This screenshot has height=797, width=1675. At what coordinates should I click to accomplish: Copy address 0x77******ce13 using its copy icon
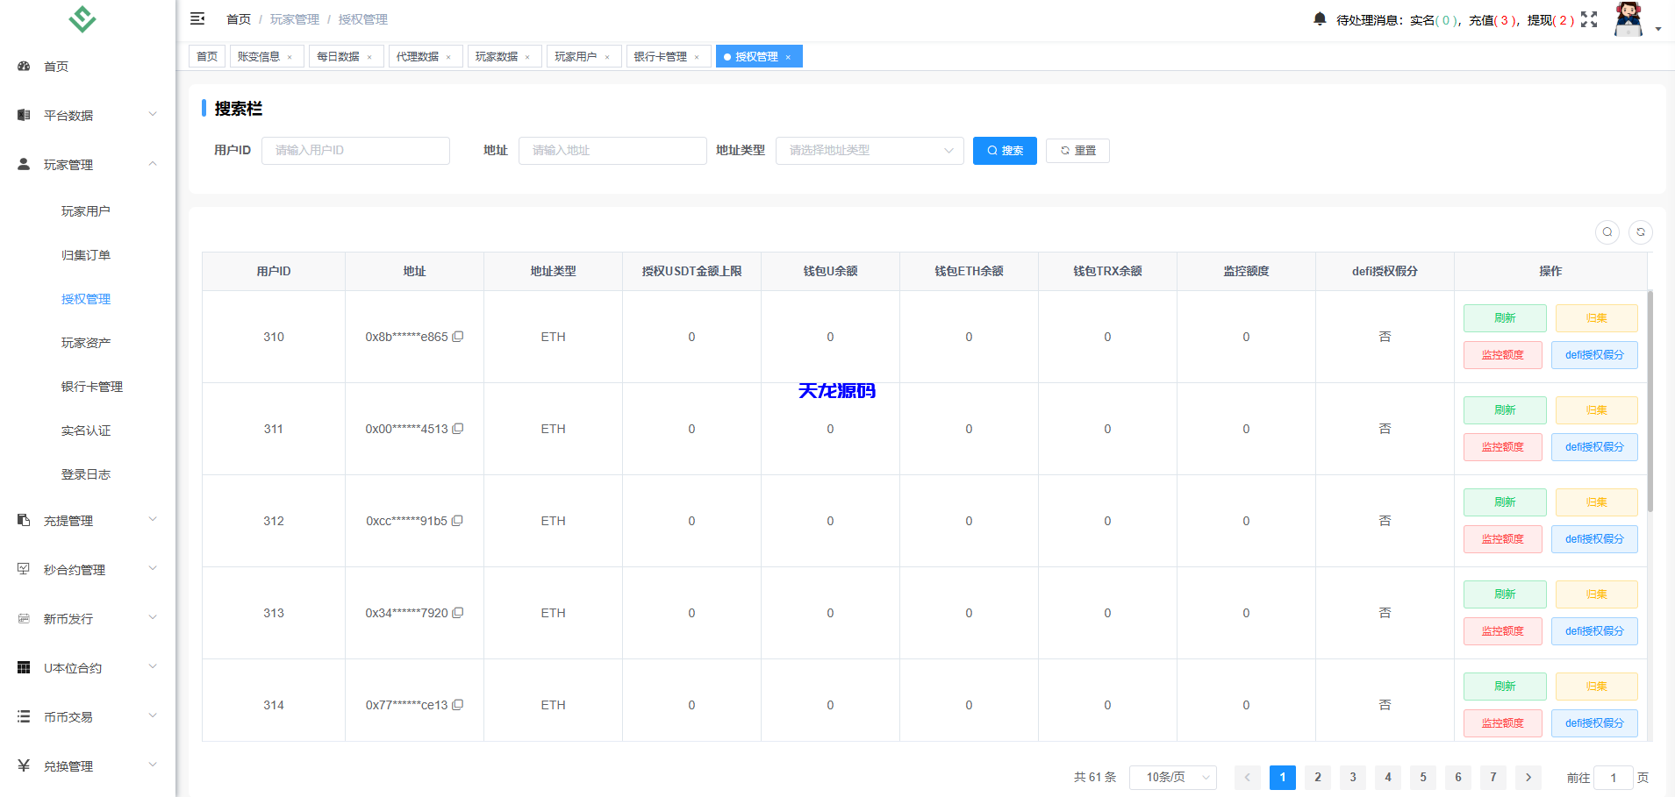[x=458, y=704]
